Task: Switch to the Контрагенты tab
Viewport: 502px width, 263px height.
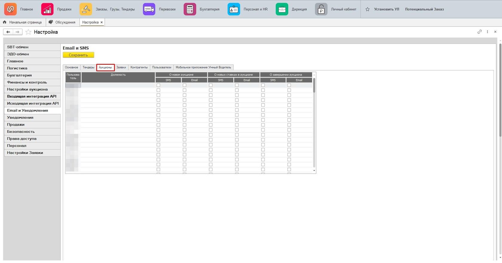Action: [x=139, y=67]
